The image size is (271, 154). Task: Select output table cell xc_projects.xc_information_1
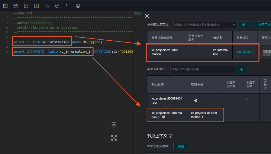click(204, 115)
